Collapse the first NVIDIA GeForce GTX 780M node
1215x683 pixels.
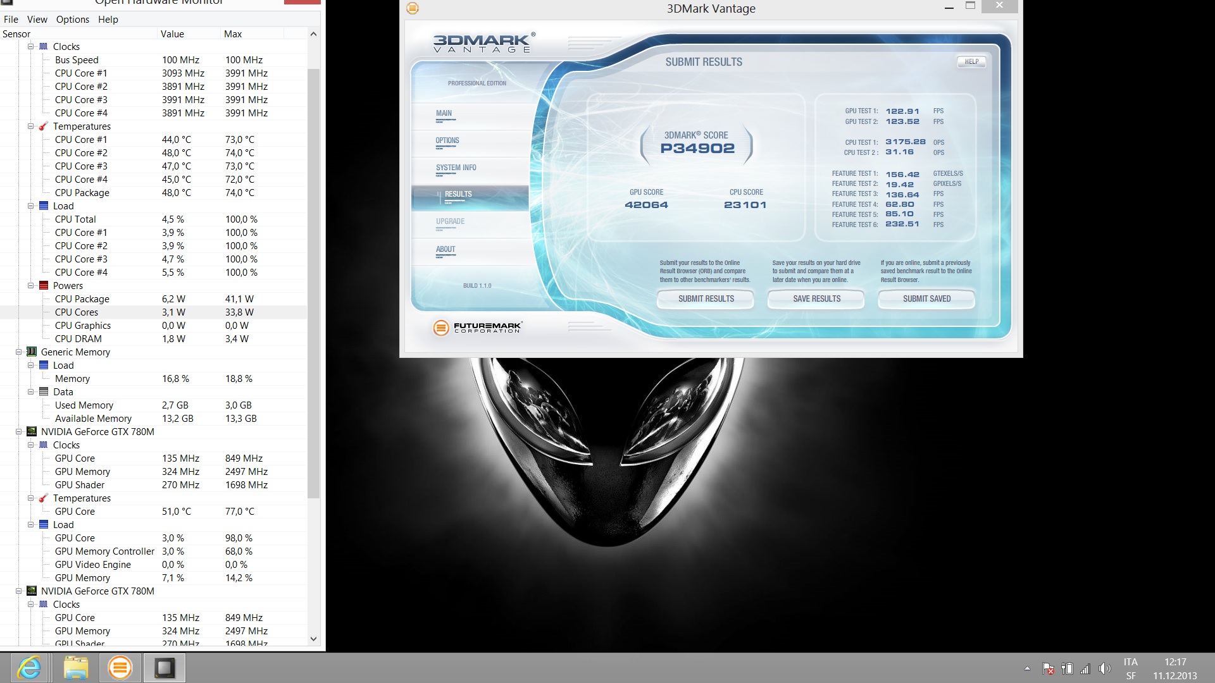[x=18, y=432]
